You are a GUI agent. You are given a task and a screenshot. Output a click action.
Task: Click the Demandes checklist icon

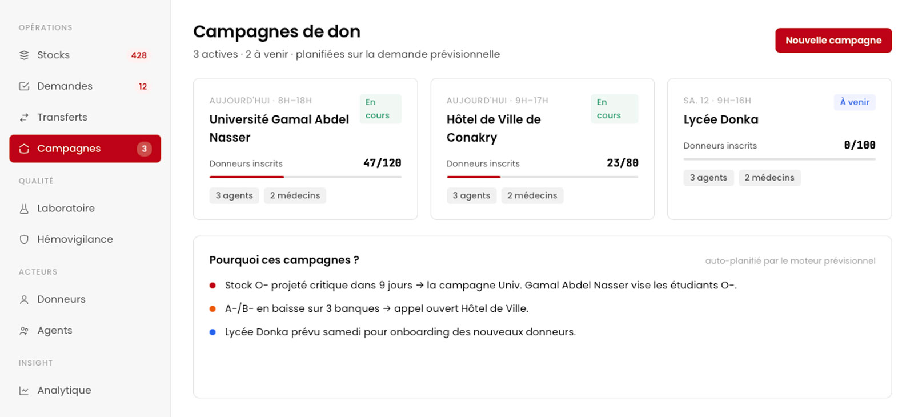coord(24,86)
